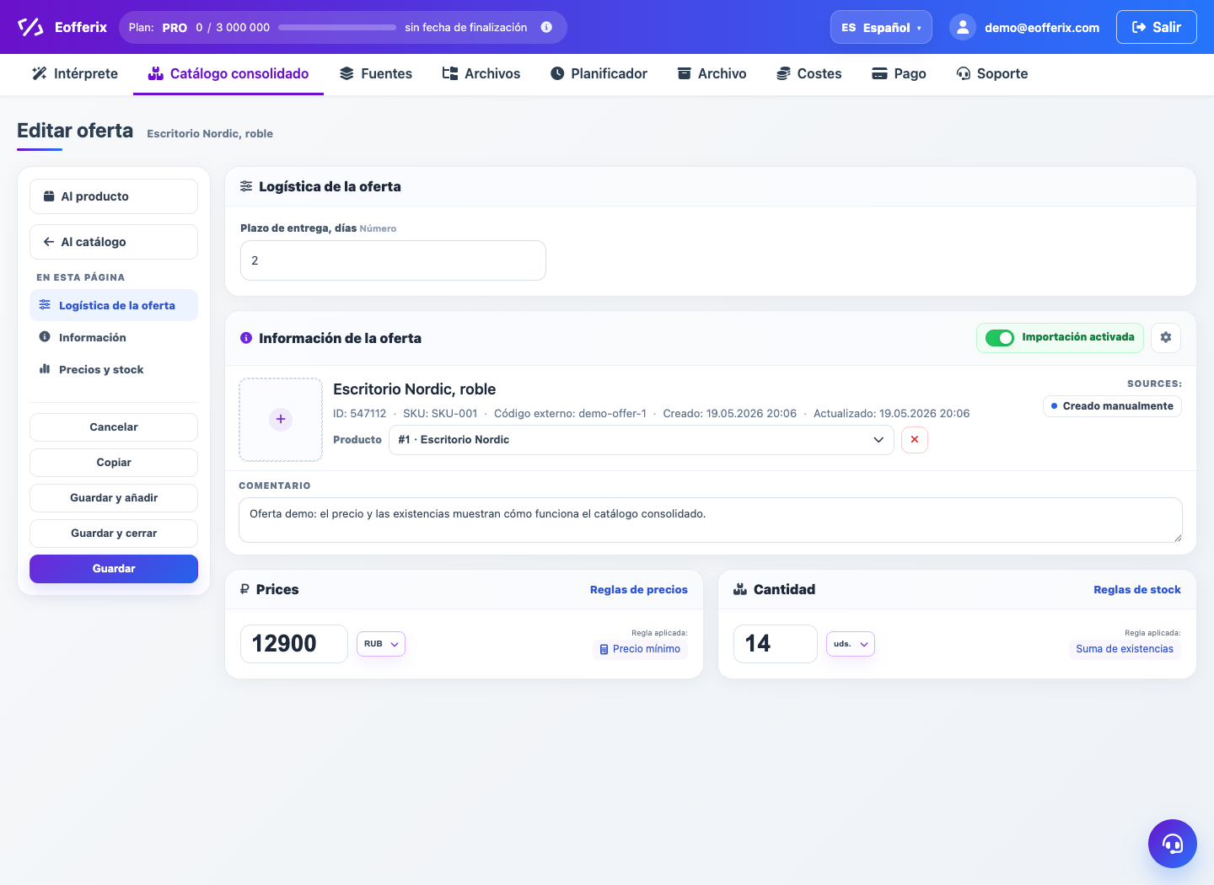Click the 'SKU: SKU-001' text
This screenshot has width=1214, height=885.
pos(440,413)
